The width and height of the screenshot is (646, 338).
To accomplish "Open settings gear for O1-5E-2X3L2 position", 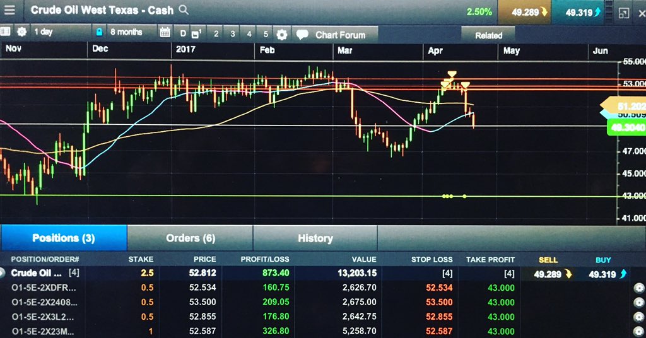I will [639, 317].
